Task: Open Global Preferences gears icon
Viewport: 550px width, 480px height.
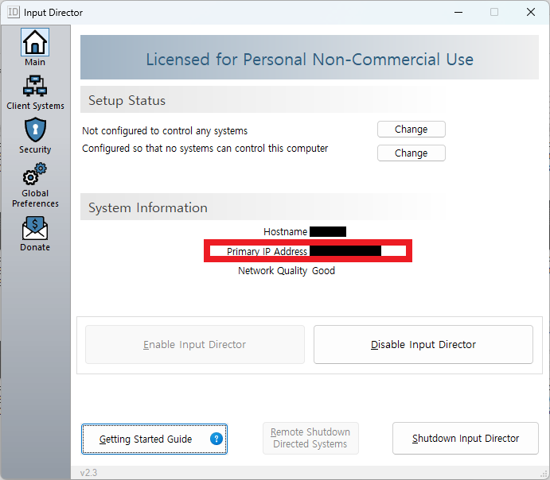Action: point(35,174)
